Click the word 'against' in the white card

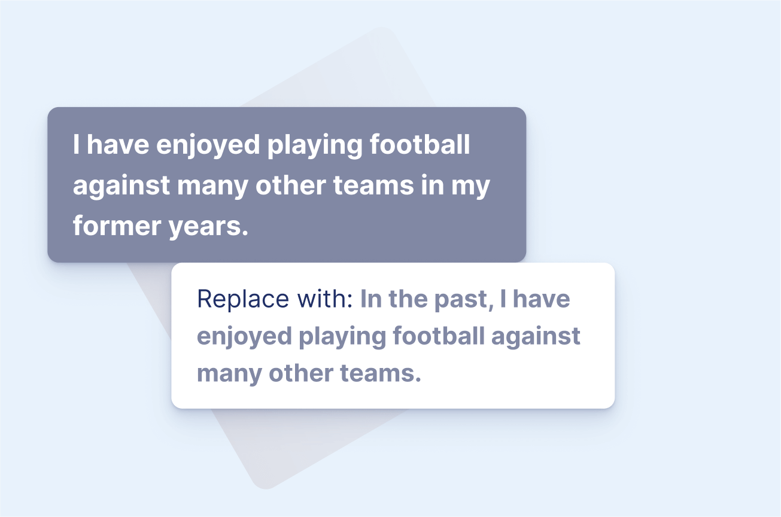click(x=536, y=336)
